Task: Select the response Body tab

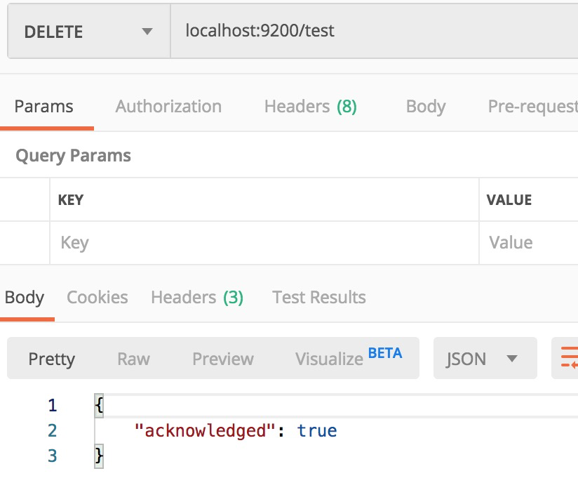Action: (x=25, y=298)
